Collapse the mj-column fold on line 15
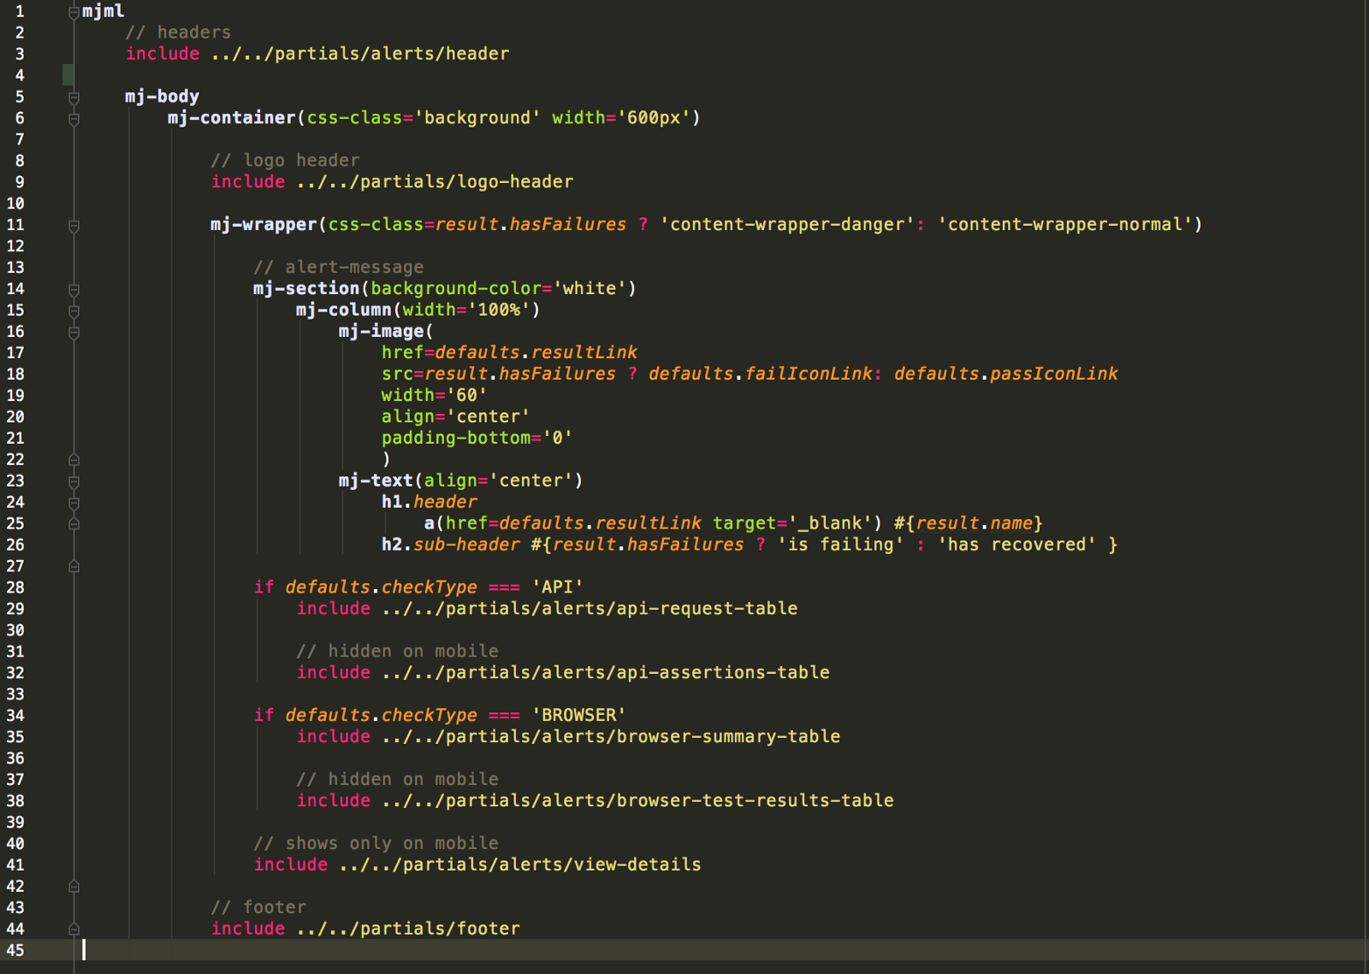1369x974 pixels. click(x=74, y=311)
